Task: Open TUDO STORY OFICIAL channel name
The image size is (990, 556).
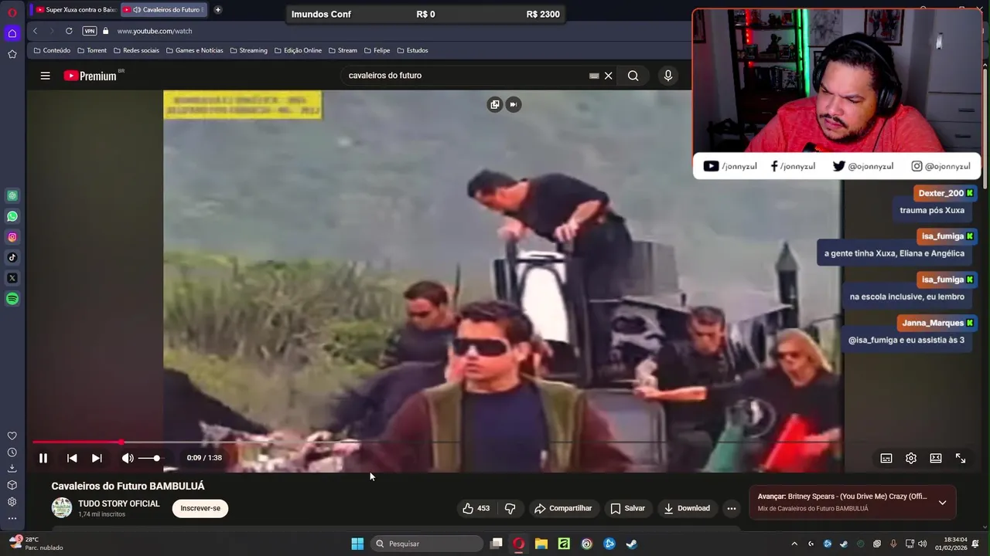Action: [x=119, y=503]
